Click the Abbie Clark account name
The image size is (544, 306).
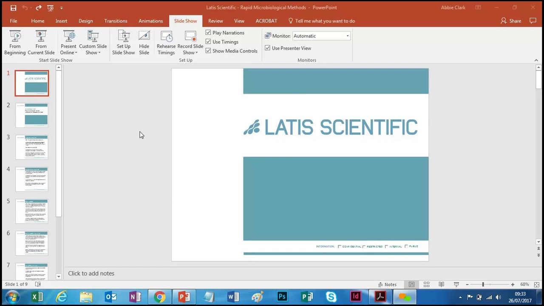click(x=453, y=8)
